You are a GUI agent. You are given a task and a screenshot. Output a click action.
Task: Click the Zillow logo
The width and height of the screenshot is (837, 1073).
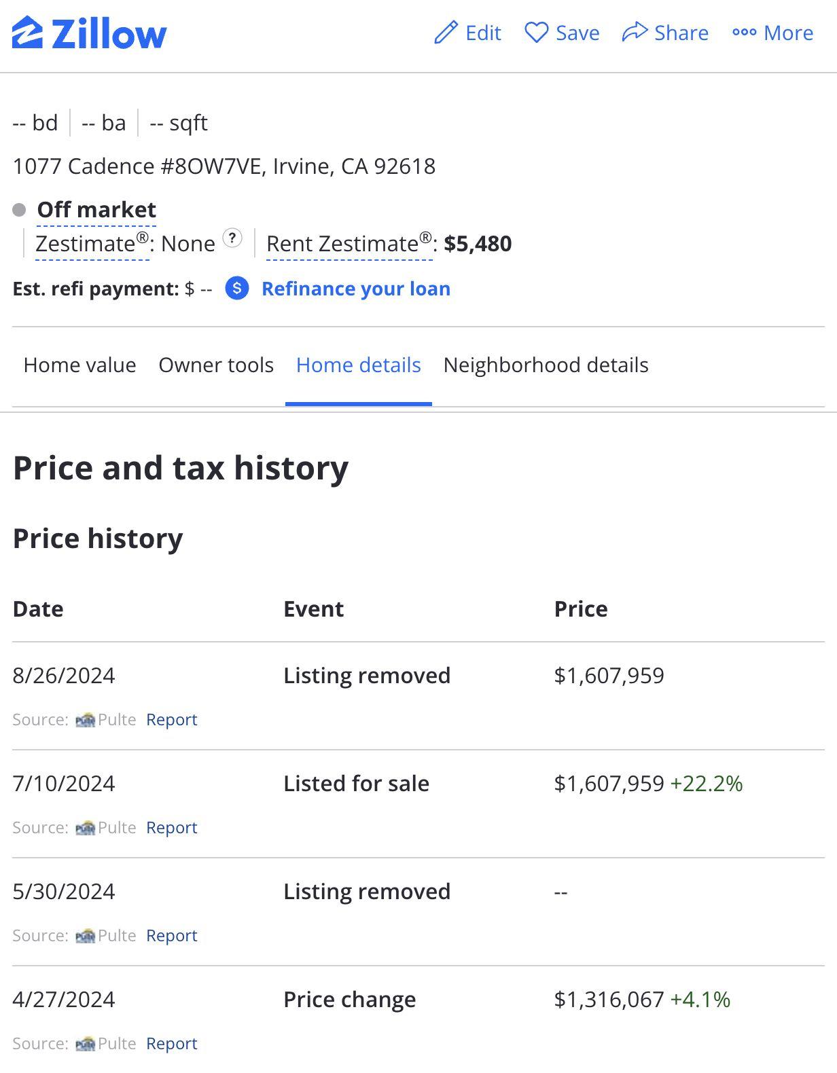(89, 33)
